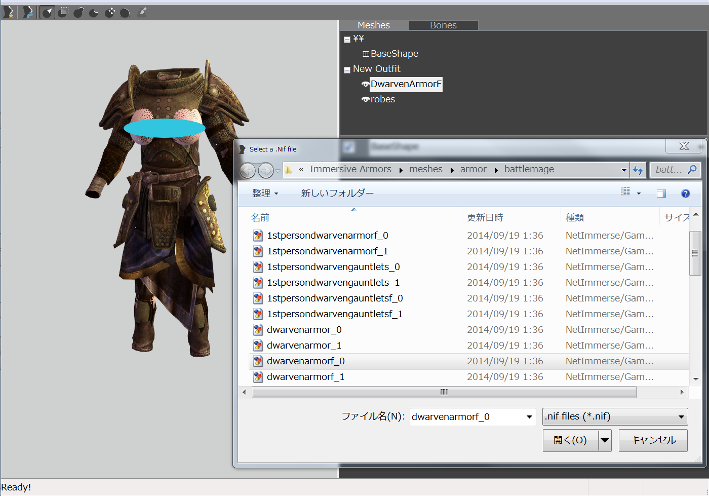Image resolution: width=709 pixels, height=496 pixels.
Task: Select the robes mesh item
Action: pyautogui.click(x=383, y=99)
